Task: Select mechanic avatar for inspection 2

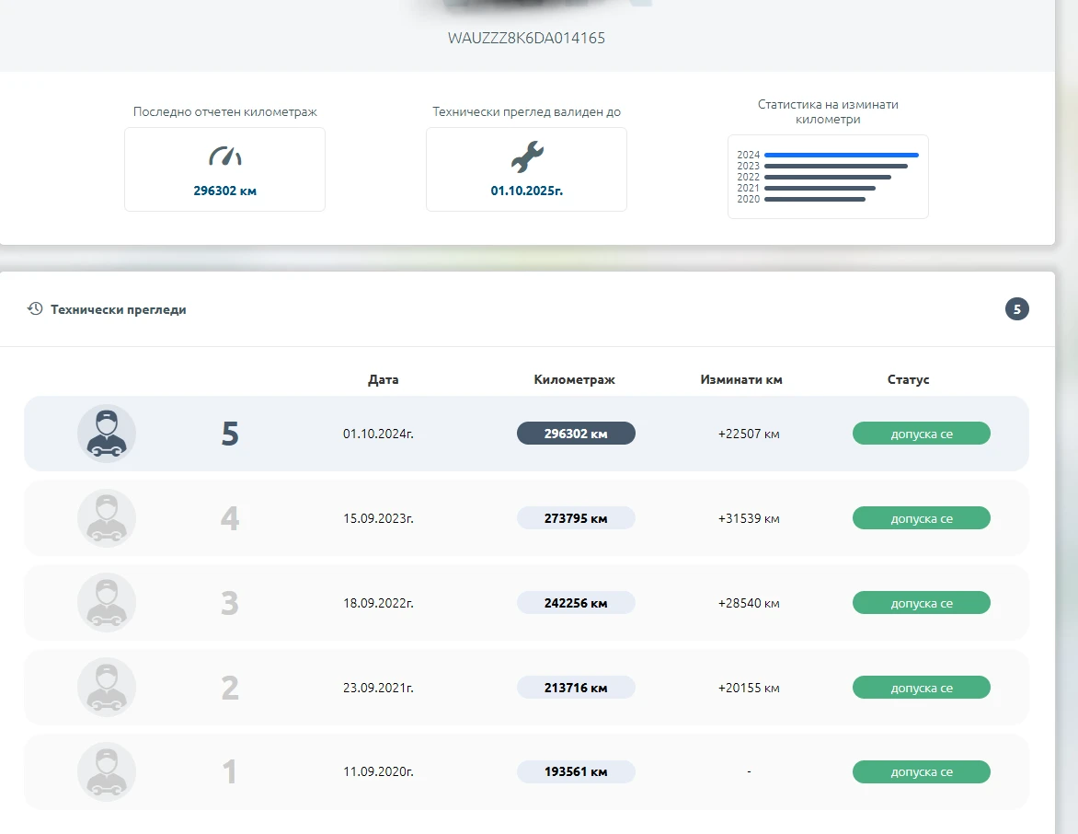Action: [x=107, y=688]
